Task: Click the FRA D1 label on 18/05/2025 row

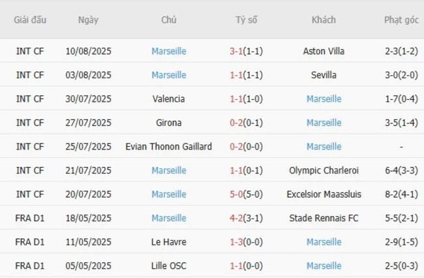Action: 30,218
